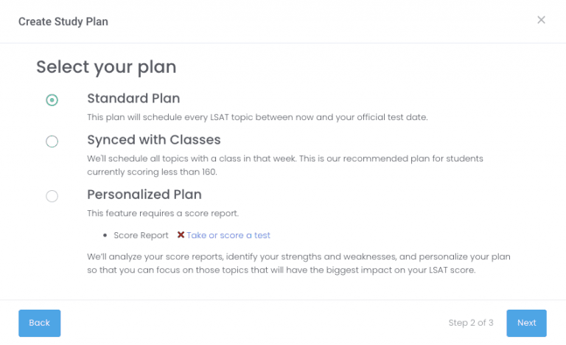Select the Standard Plan radio button
The height and width of the screenshot is (345, 566).
tap(52, 100)
